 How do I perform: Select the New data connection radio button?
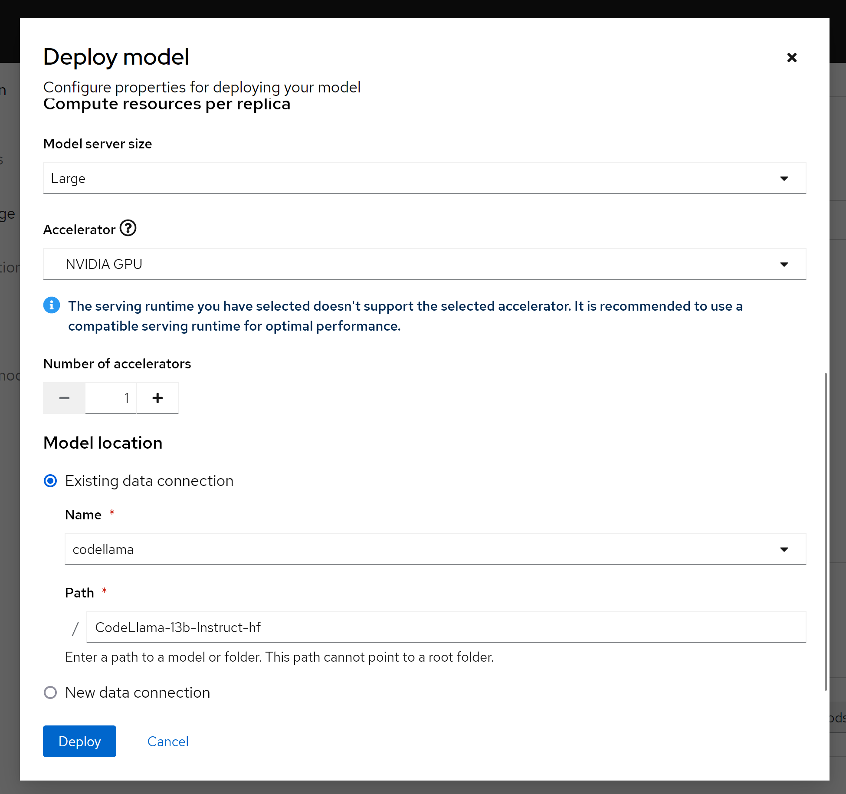(51, 692)
